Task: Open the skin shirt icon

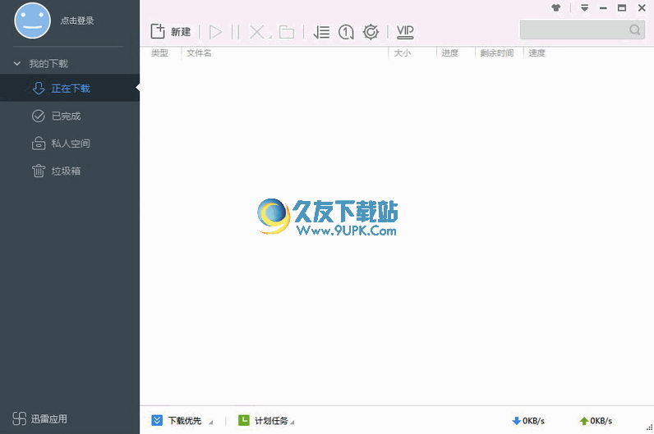Action: (x=556, y=7)
